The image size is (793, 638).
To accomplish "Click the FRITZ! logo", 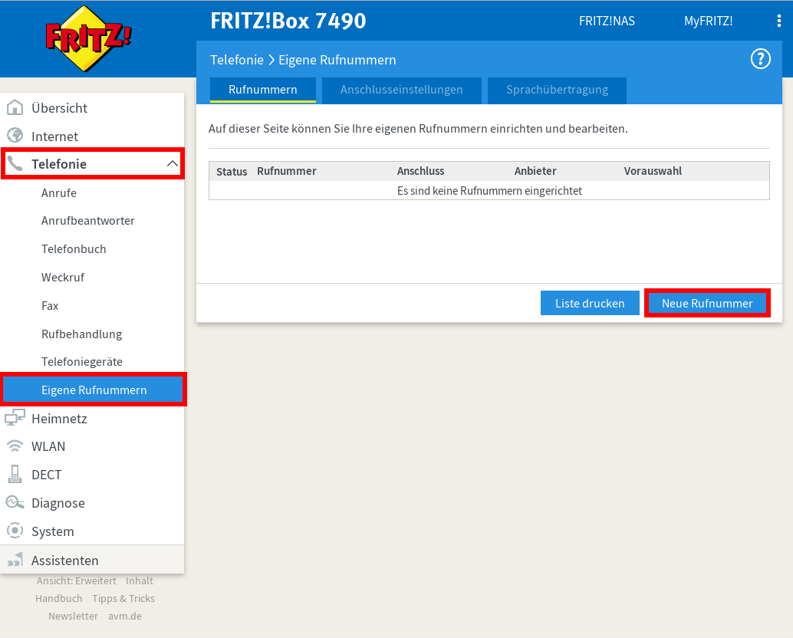I will point(88,38).
